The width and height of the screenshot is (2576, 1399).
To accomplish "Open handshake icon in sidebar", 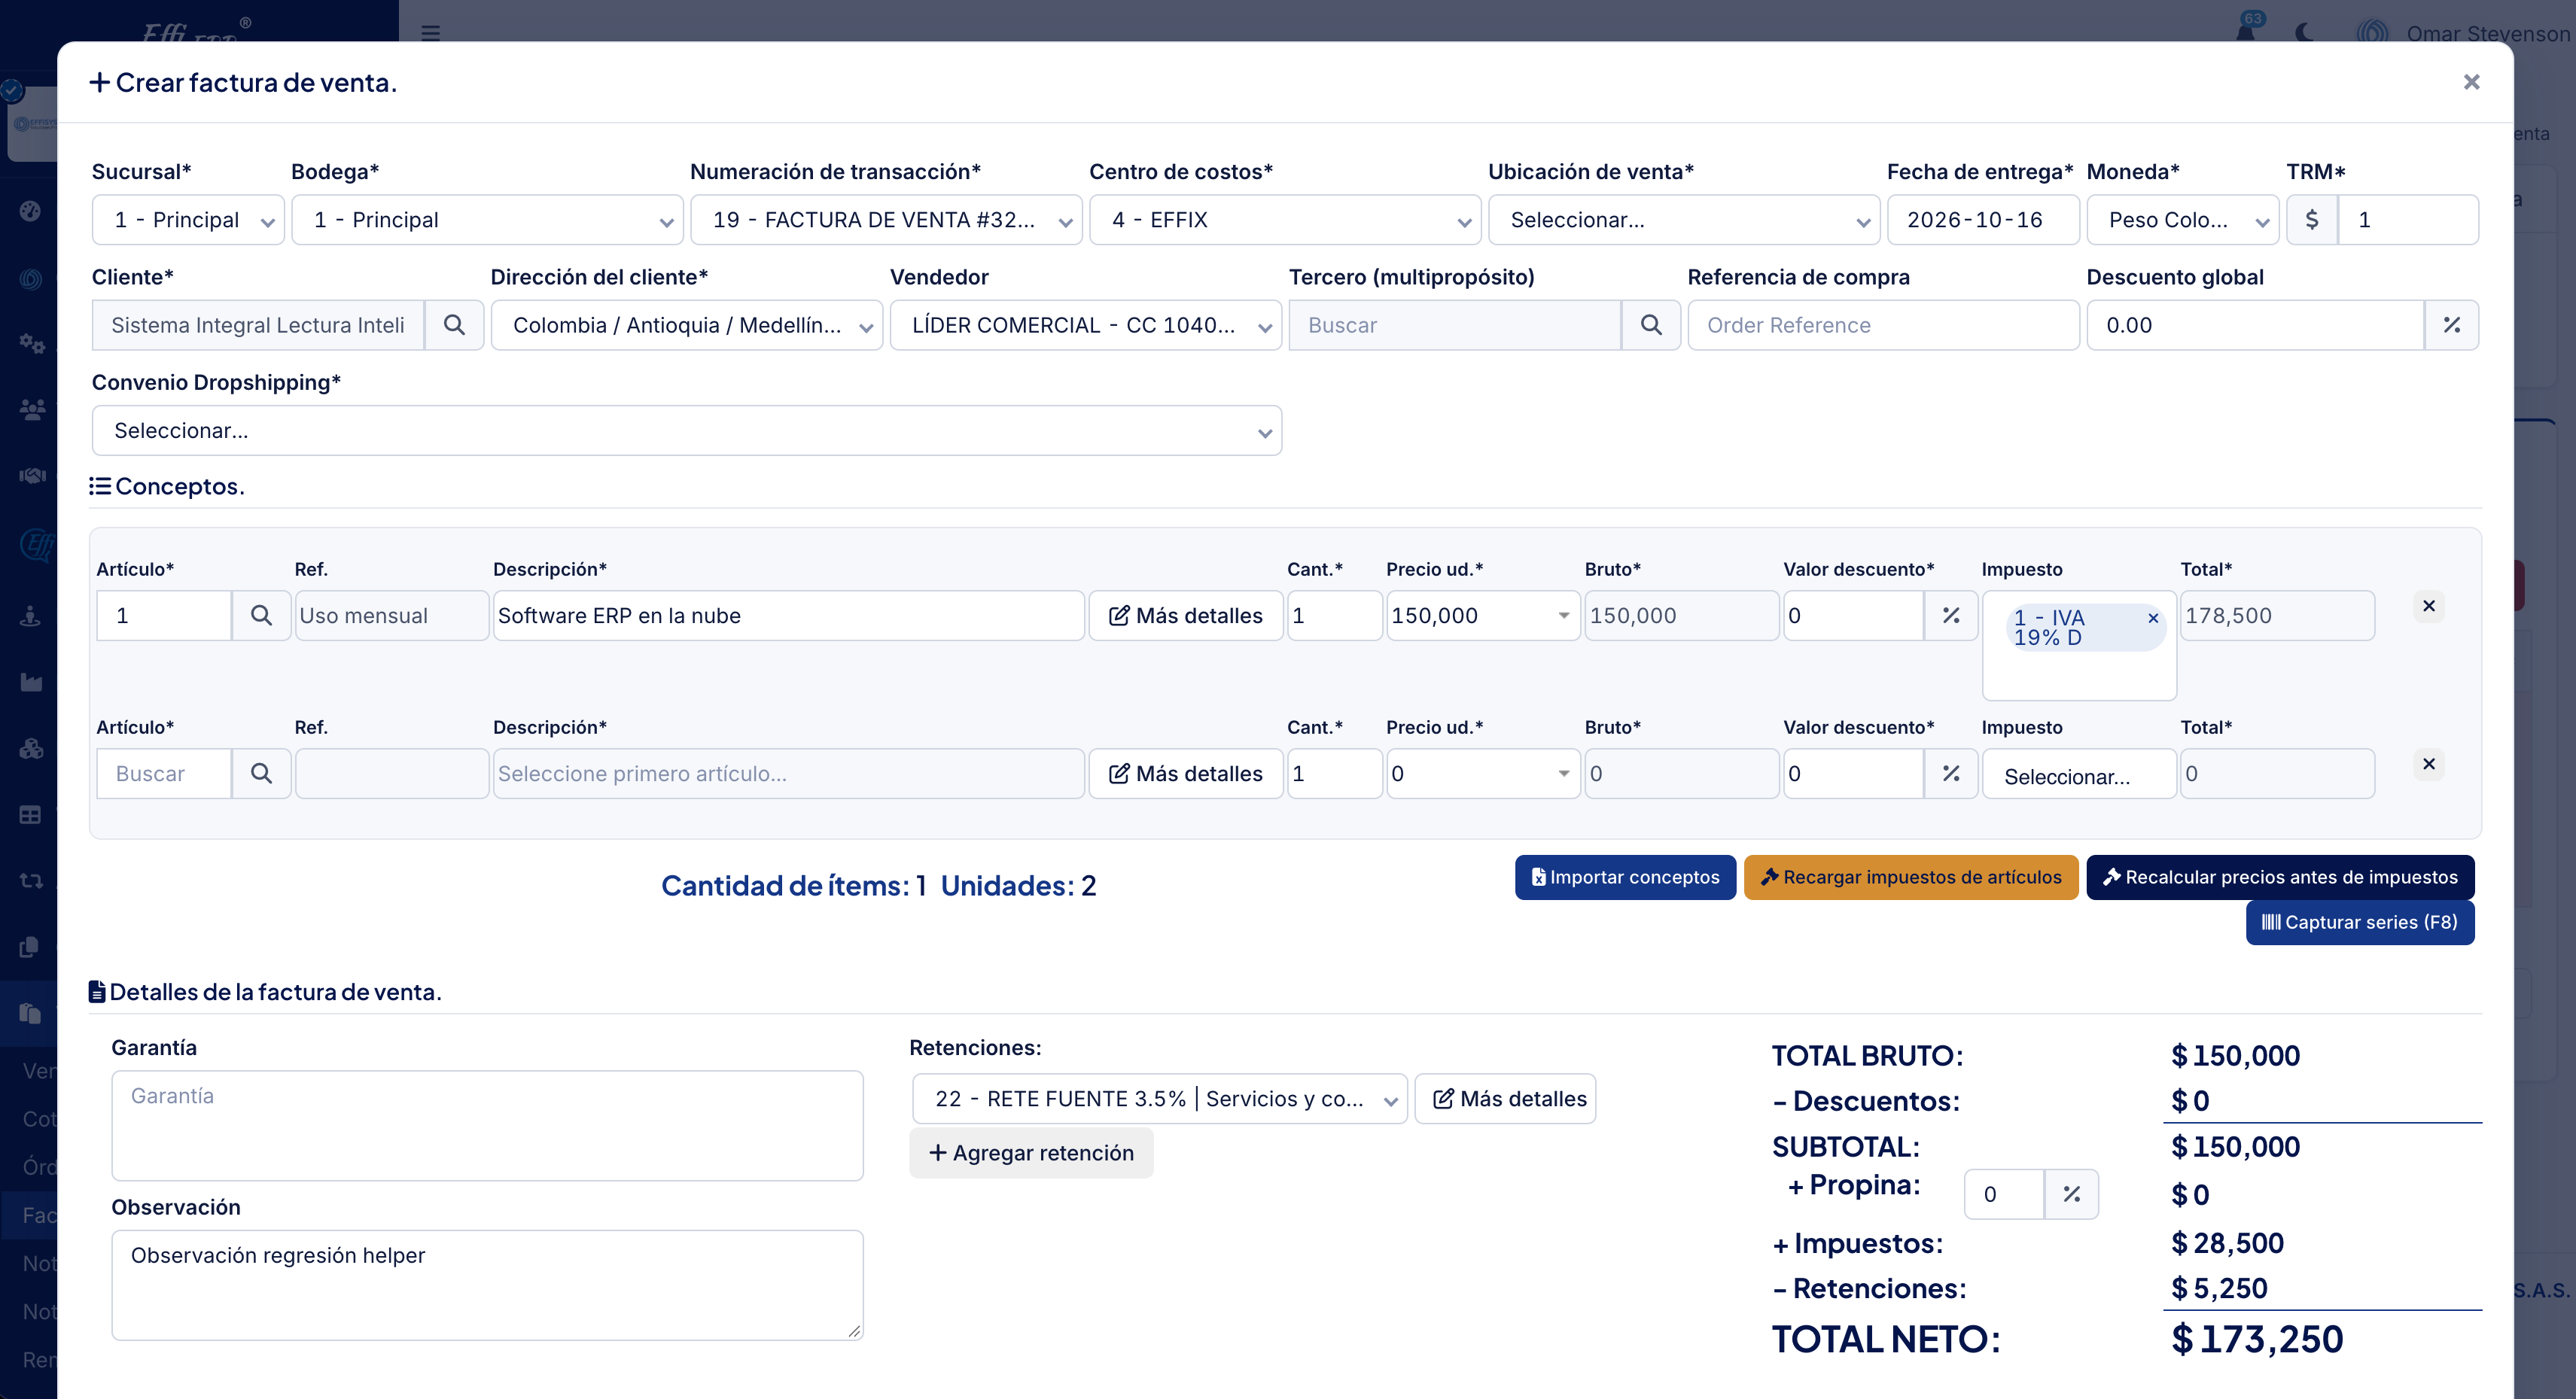I will (31, 475).
